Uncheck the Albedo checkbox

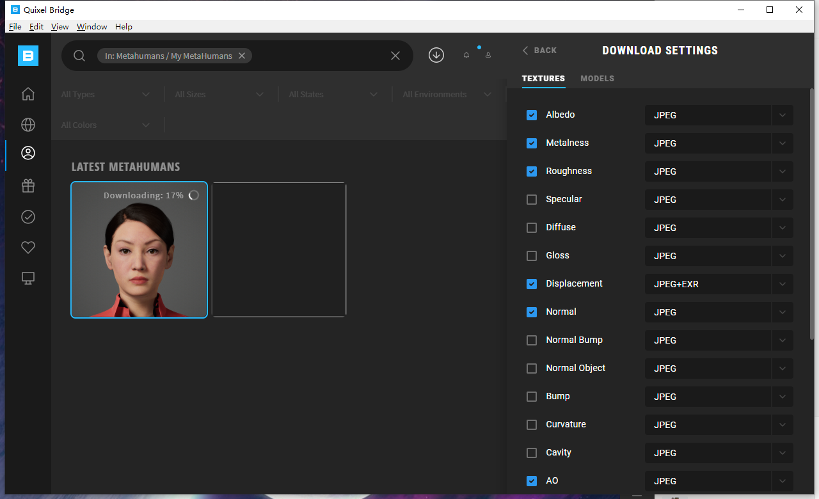(x=532, y=115)
